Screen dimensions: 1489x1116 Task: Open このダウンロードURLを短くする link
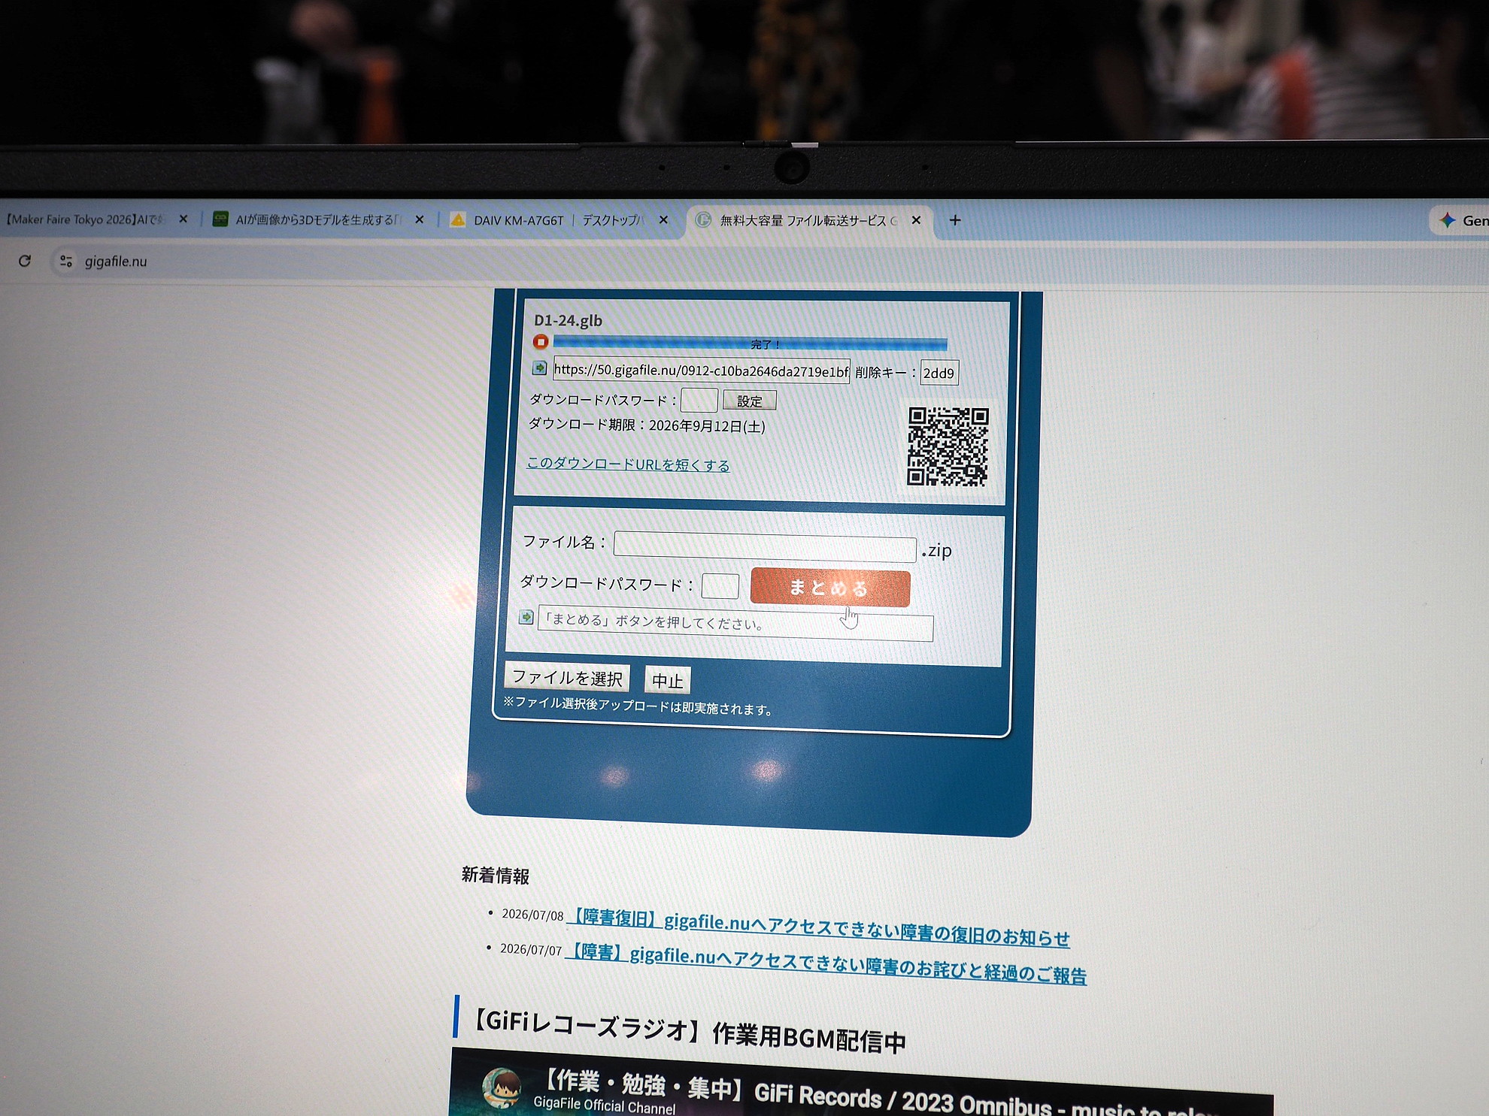click(x=628, y=464)
